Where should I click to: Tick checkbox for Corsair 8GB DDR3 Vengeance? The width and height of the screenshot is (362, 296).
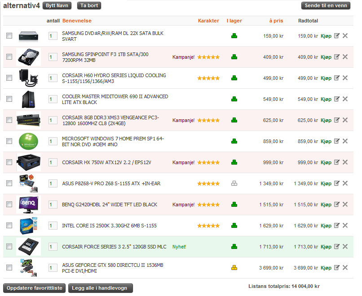9,120
